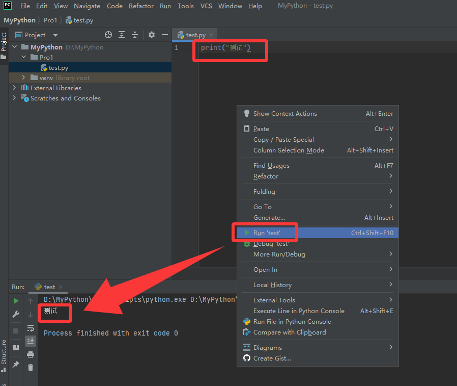Open the VCS menu
The image size is (457, 386).
point(206,6)
